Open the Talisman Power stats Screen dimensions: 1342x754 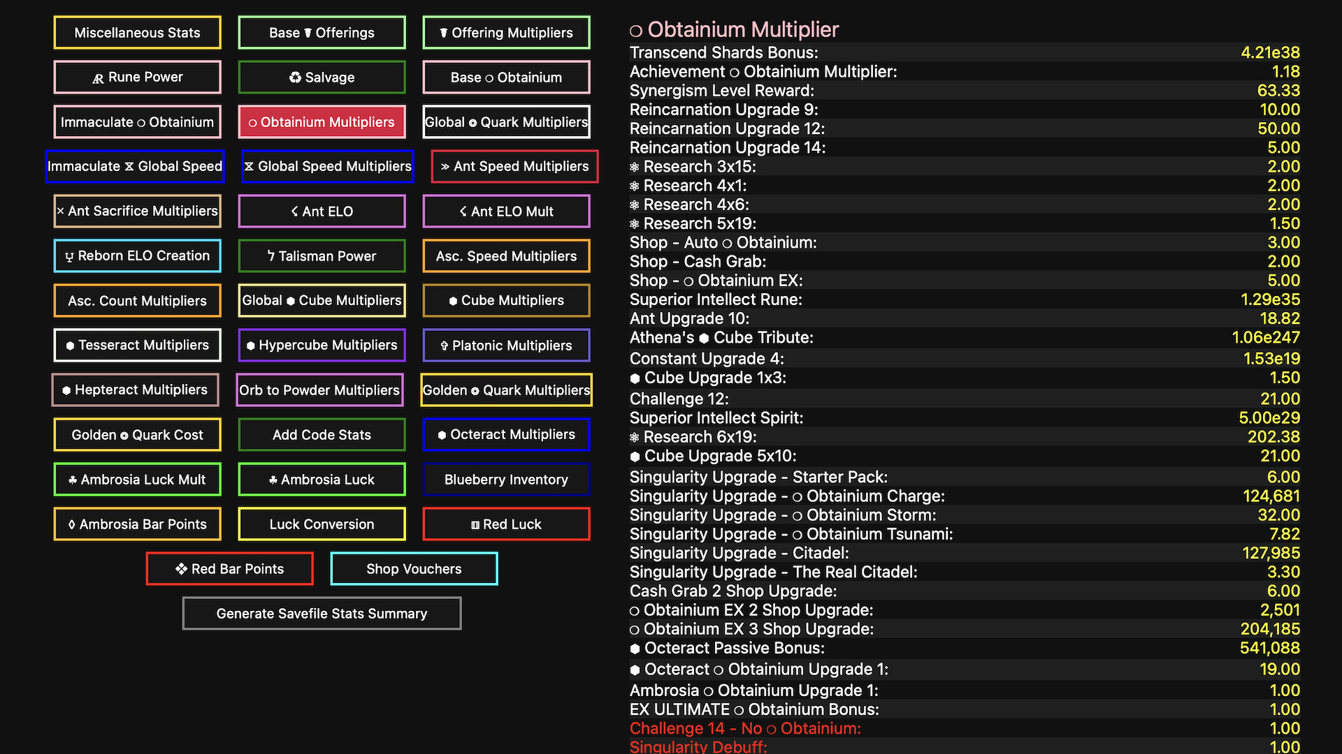322,256
